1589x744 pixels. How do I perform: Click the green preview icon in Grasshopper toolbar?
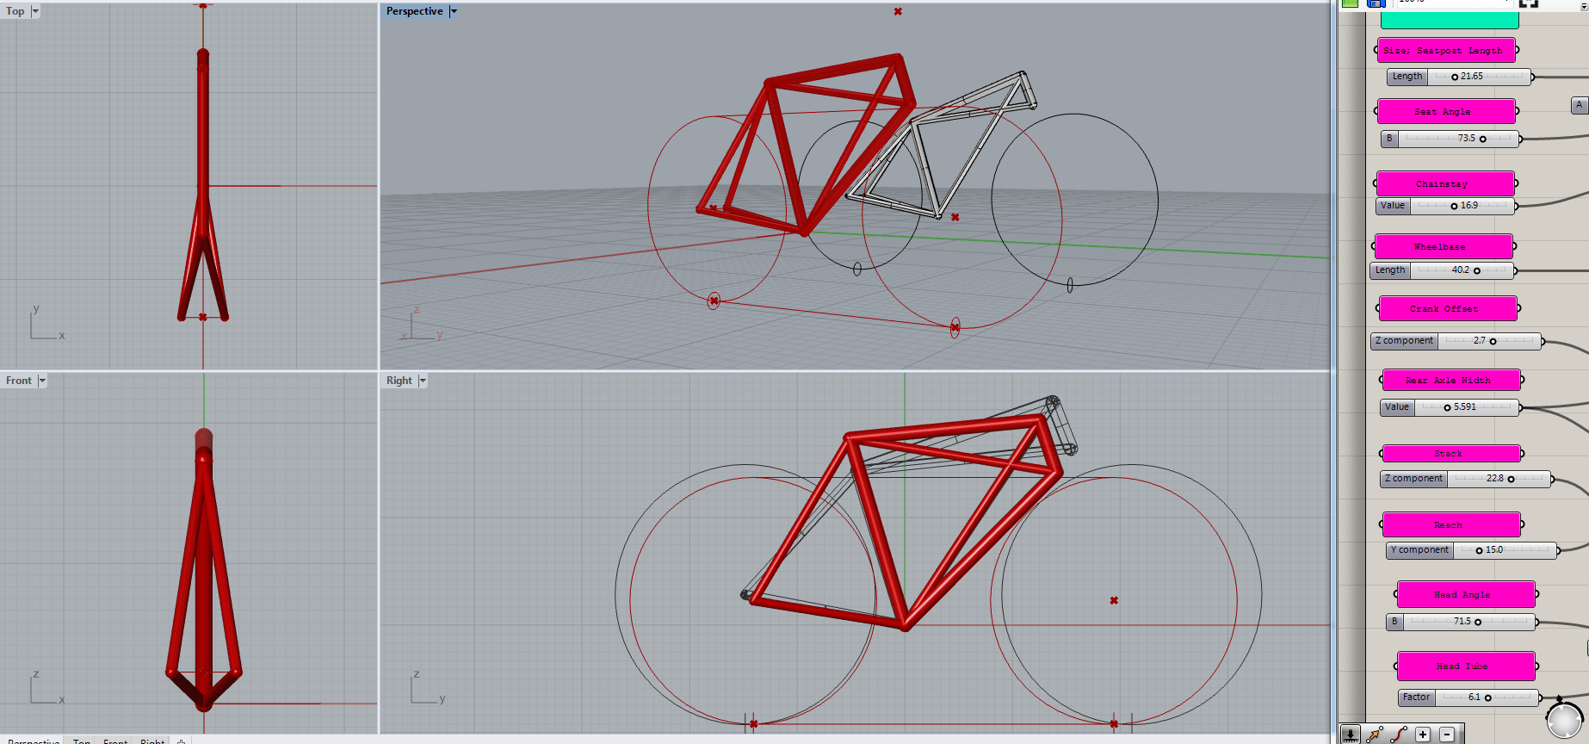coord(1350,3)
